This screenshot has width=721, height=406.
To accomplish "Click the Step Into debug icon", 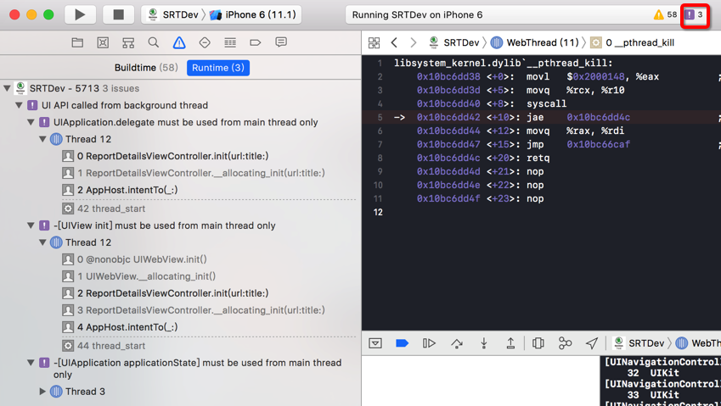I will [x=484, y=343].
